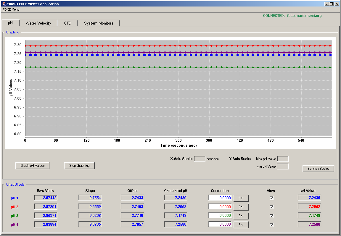
Task: Click the Set Axis Scales button
Action: [x=318, y=168]
